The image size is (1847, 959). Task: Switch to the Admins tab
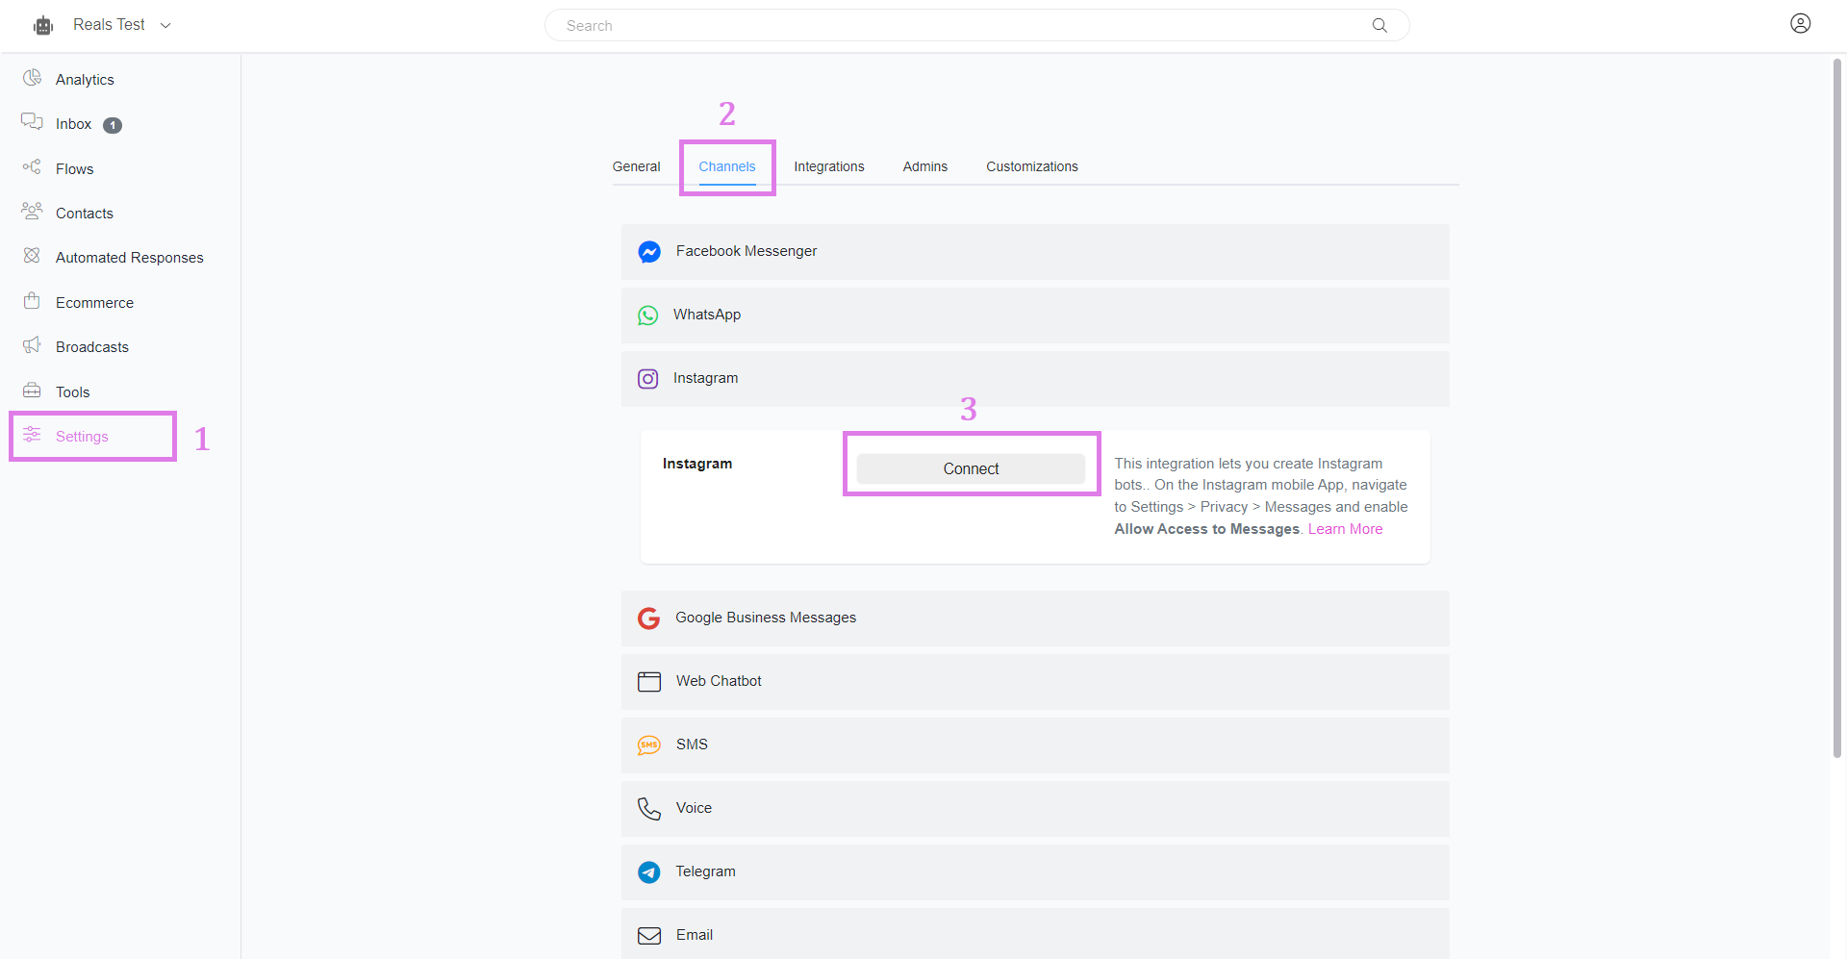pyautogui.click(x=924, y=166)
